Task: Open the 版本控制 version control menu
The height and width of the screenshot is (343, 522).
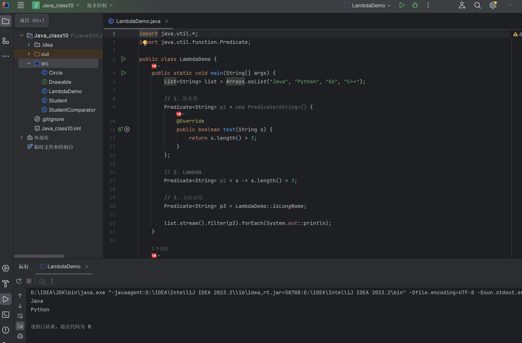Action: (100, 5)
